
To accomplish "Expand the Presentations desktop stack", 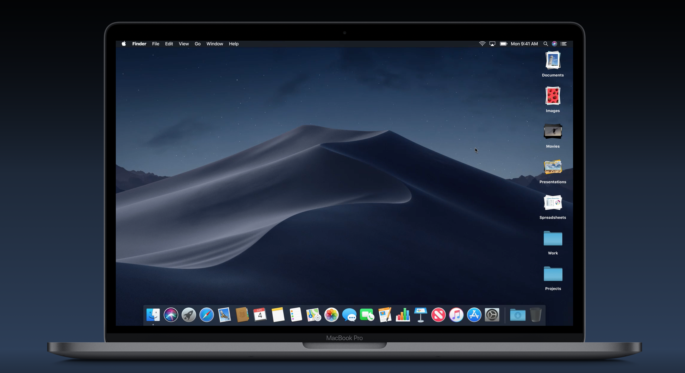I will (553, 167).
